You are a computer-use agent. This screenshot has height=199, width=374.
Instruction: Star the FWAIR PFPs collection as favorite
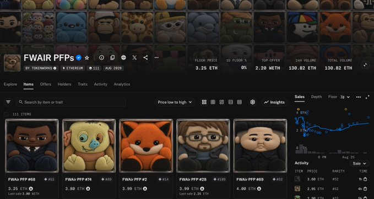point(87,58)
